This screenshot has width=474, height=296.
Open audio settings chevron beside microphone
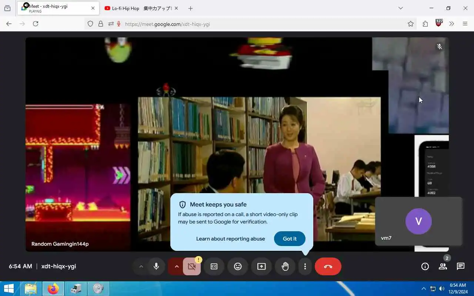[x=141, y=266]
